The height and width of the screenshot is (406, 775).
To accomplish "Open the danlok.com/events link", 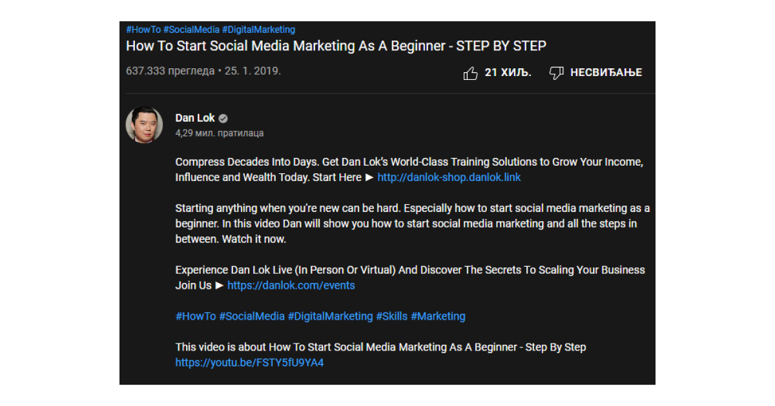I will click(x=291, y=285).
